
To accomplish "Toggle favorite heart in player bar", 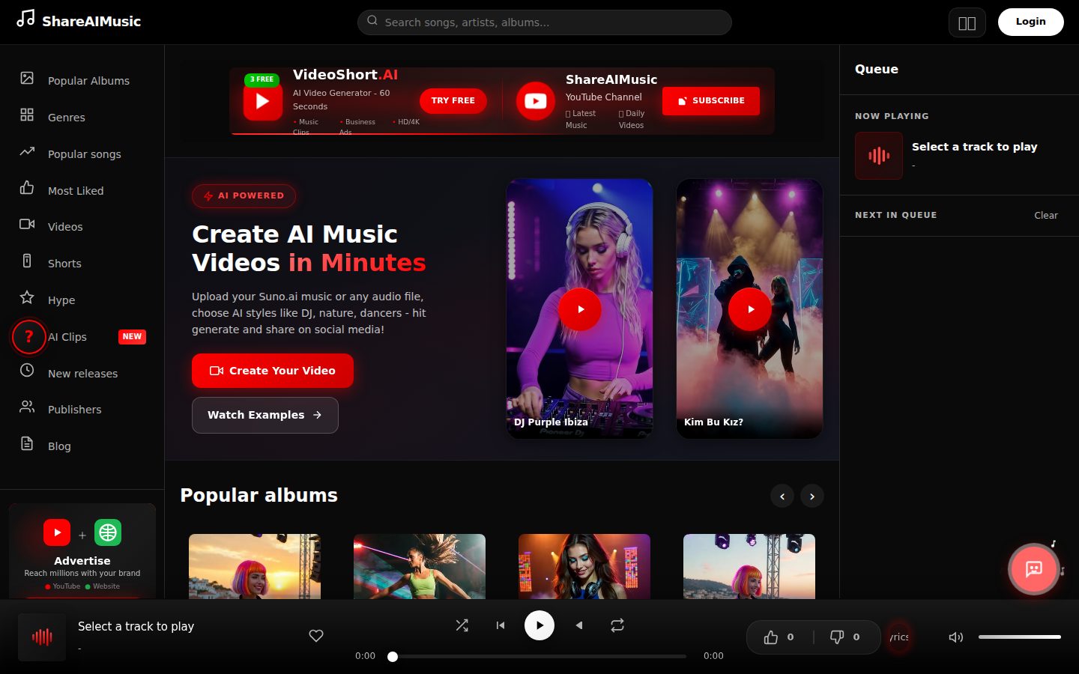I will (316, 636).
